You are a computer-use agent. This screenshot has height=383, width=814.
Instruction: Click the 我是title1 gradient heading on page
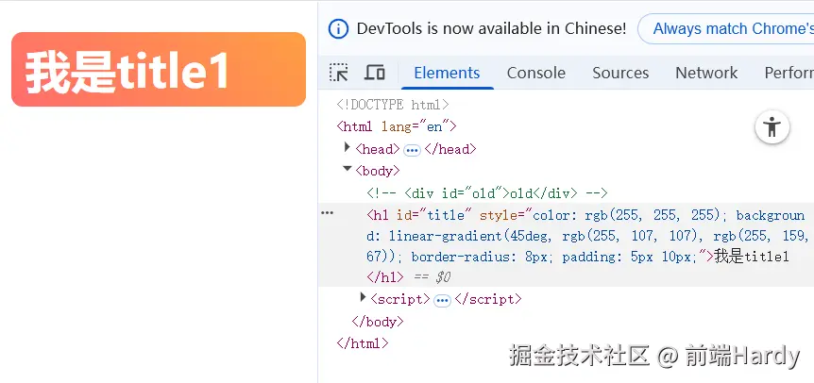[x=159, y=70]
